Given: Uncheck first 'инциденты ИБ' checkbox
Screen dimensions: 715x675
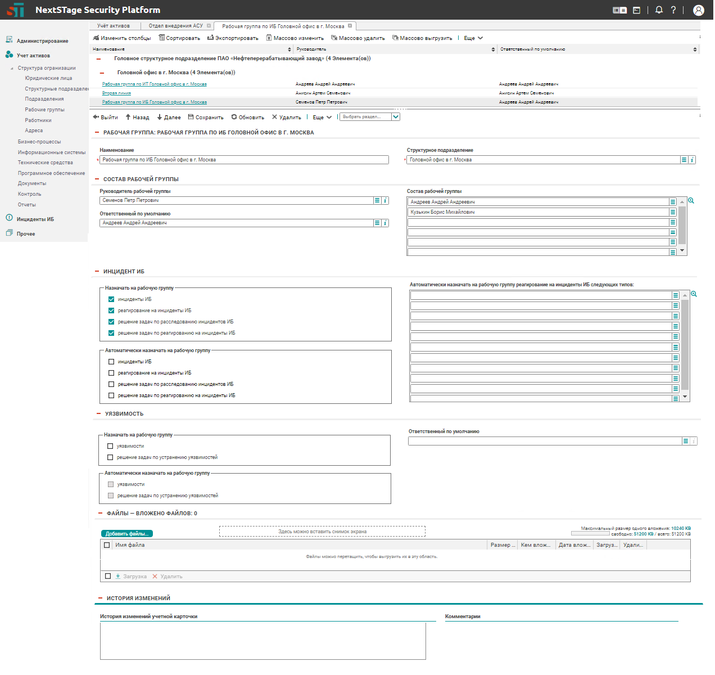Looking at the screenshot, I should [111, 299].
